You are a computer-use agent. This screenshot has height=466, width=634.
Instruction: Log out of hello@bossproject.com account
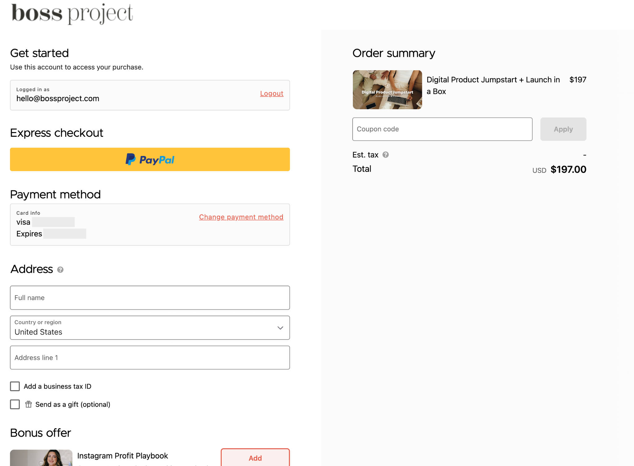coord(271,93)
